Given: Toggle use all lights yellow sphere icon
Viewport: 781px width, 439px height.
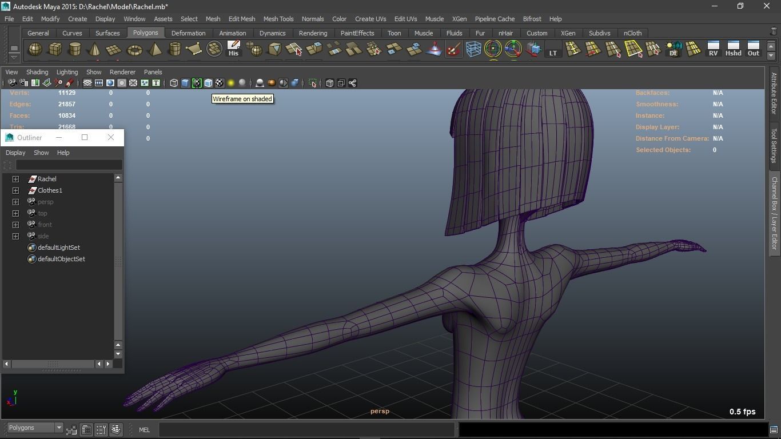Looking at the screenshot, I should (231, 83).
